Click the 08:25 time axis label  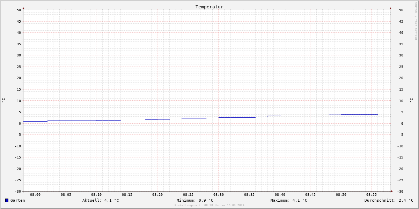[188, 195]
